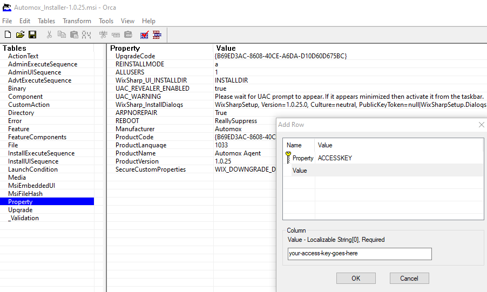Click the grayed-out Cut scissors icon
The height and width of the screenshot is (292, 487).
pos(49,35)
